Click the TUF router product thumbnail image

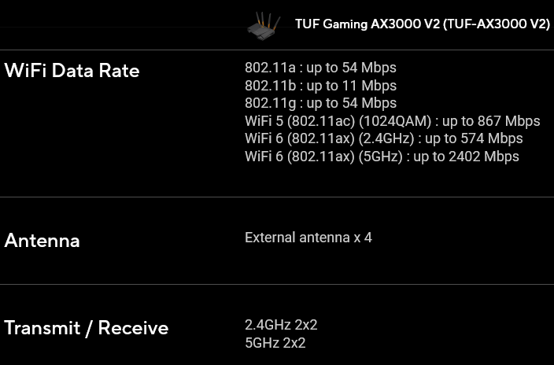point(264,27)
